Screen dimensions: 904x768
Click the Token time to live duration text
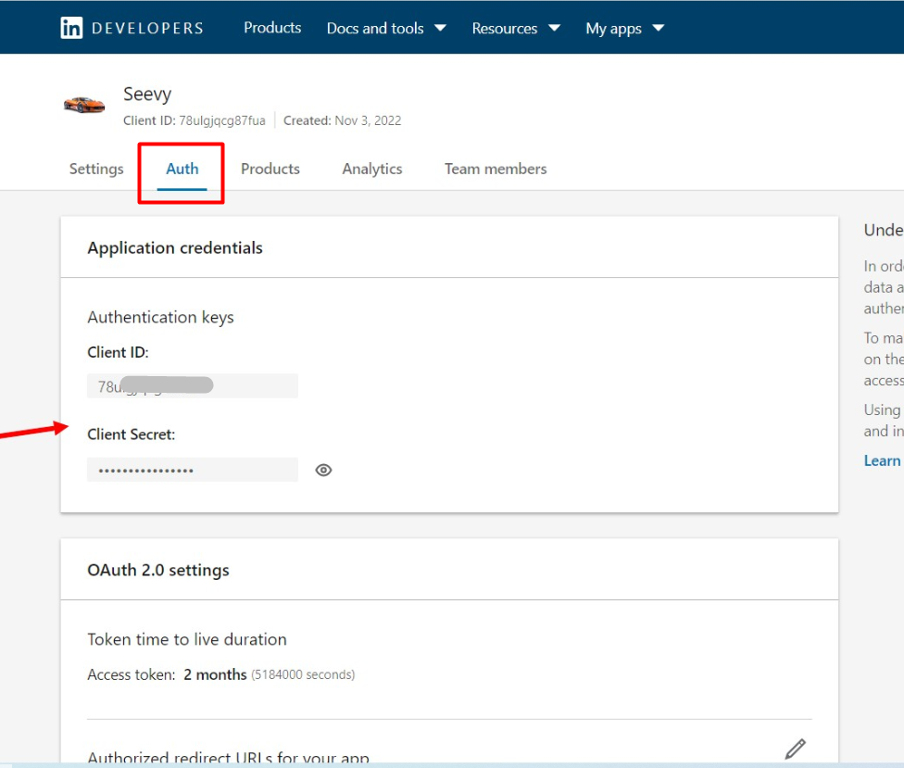tap(187, 639)
